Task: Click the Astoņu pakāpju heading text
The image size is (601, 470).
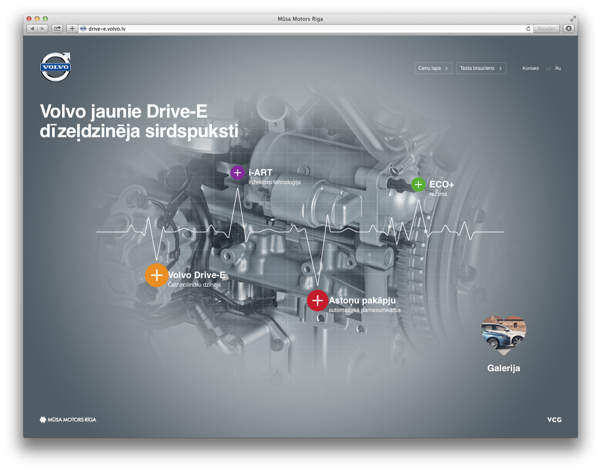Action: [x=363, y=301]
